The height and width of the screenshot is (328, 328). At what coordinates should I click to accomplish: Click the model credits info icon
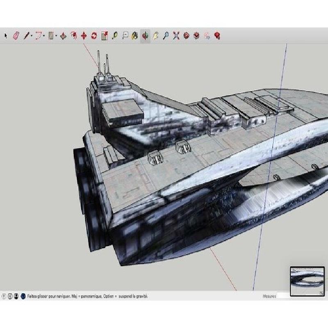[x=10, y=296]
